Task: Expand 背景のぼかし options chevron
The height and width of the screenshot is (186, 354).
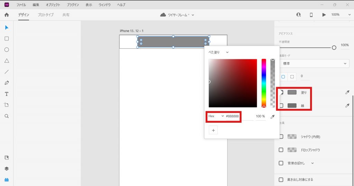Action: click(x=313, y=163)
